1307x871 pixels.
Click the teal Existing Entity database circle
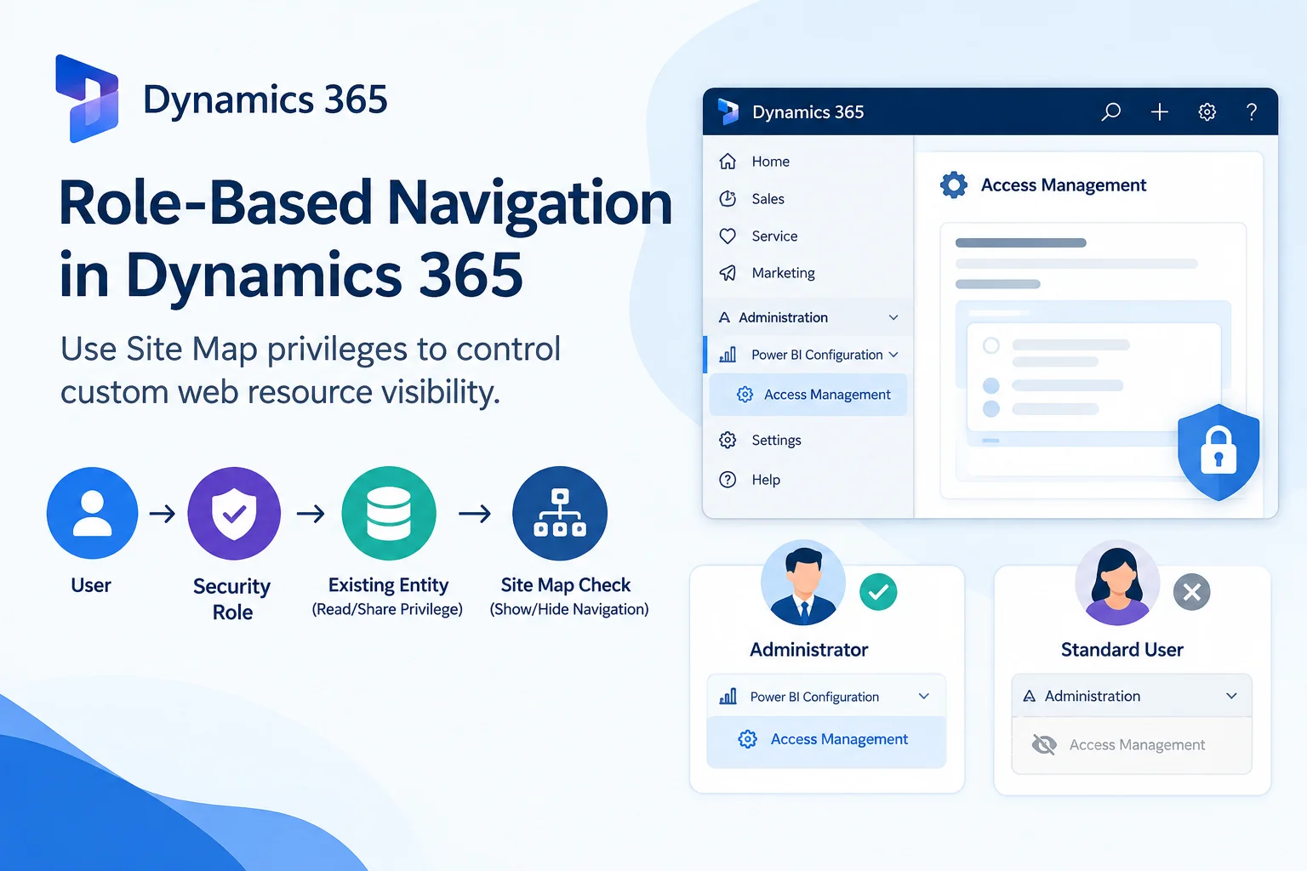(389, 513)
